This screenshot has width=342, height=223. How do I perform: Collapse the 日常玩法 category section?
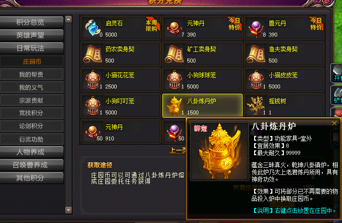click(x=31, y=48)
